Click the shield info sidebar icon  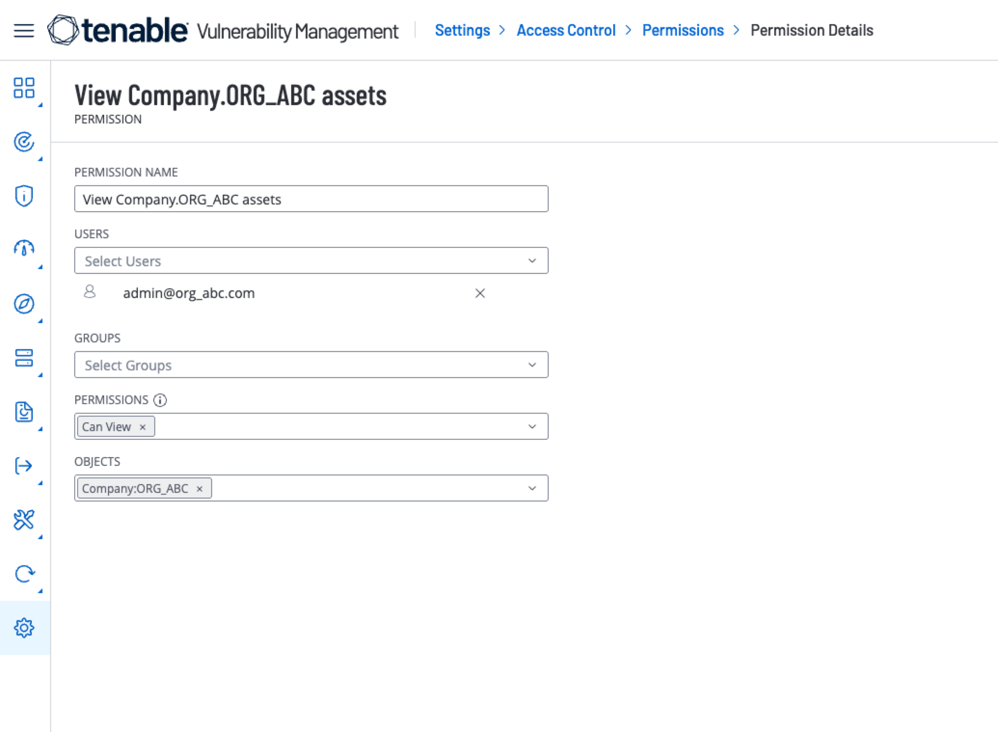pos(24,196)
